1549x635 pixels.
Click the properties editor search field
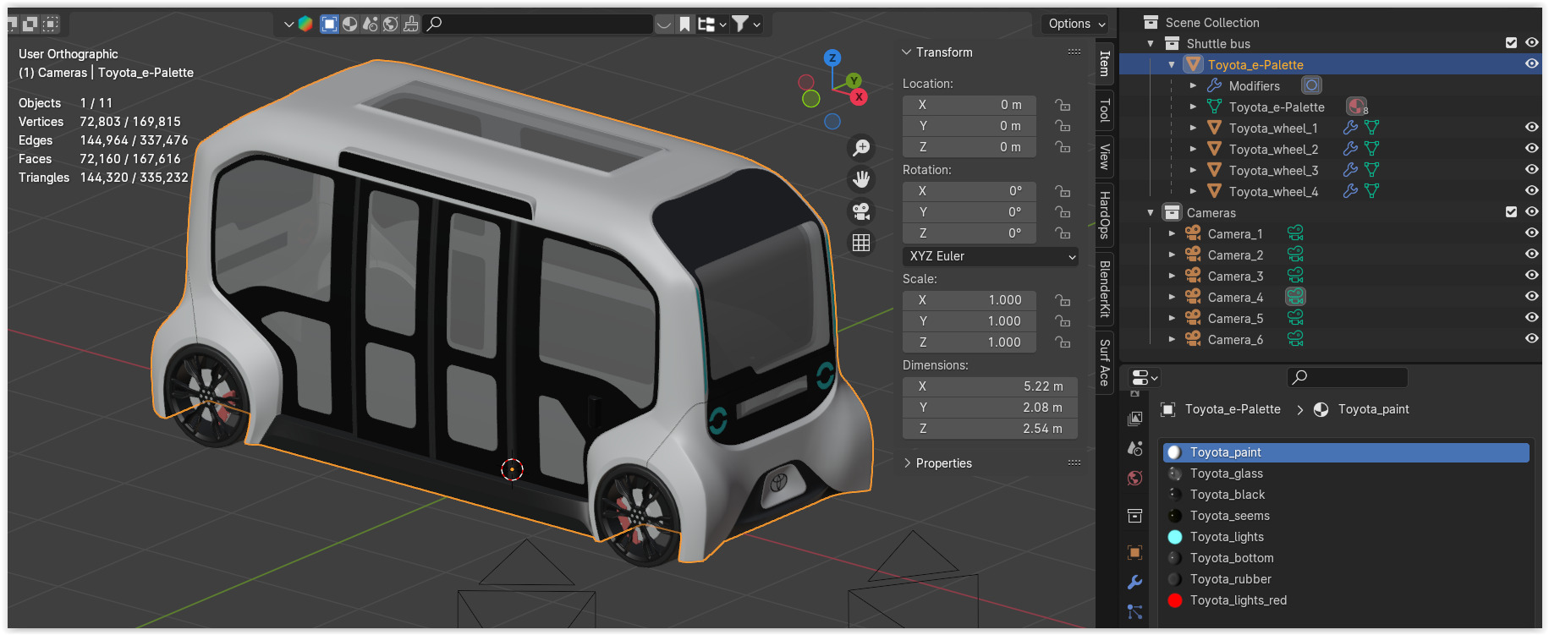coord(1348,377)
